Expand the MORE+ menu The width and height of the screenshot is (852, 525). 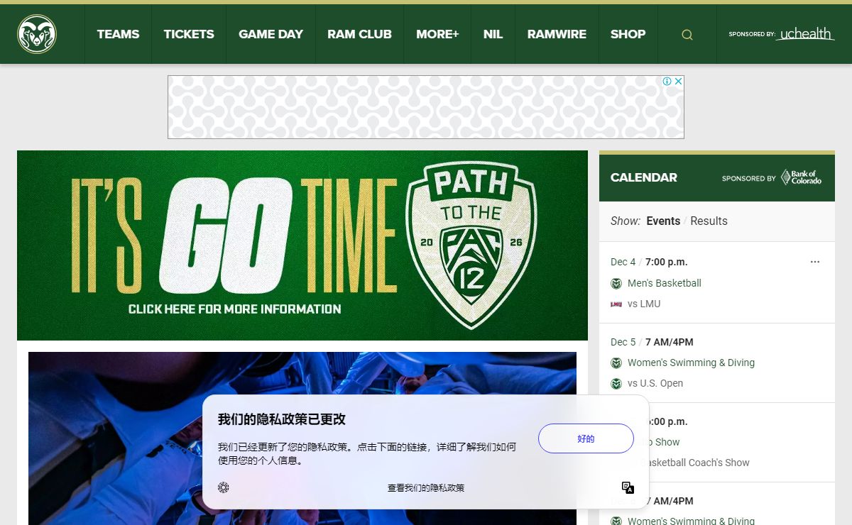437,34
